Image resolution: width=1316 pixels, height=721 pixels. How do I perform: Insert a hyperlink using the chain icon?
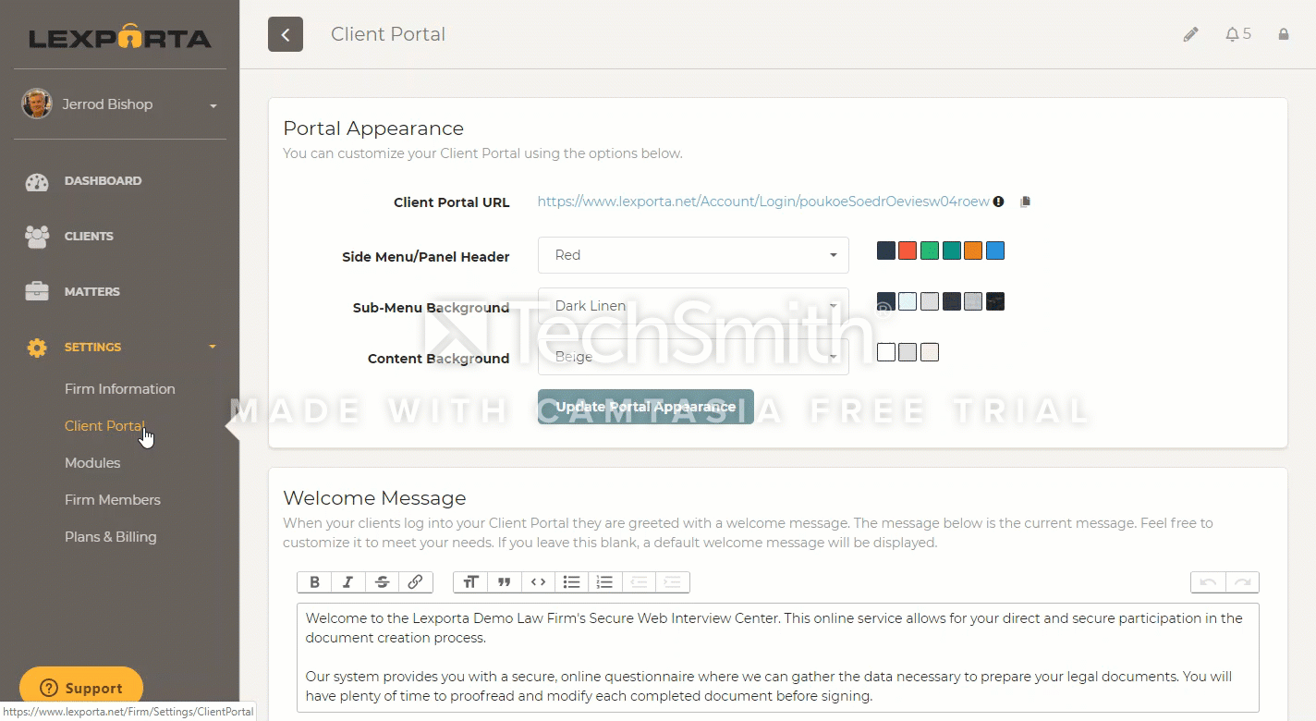click(x=415, y=581)
